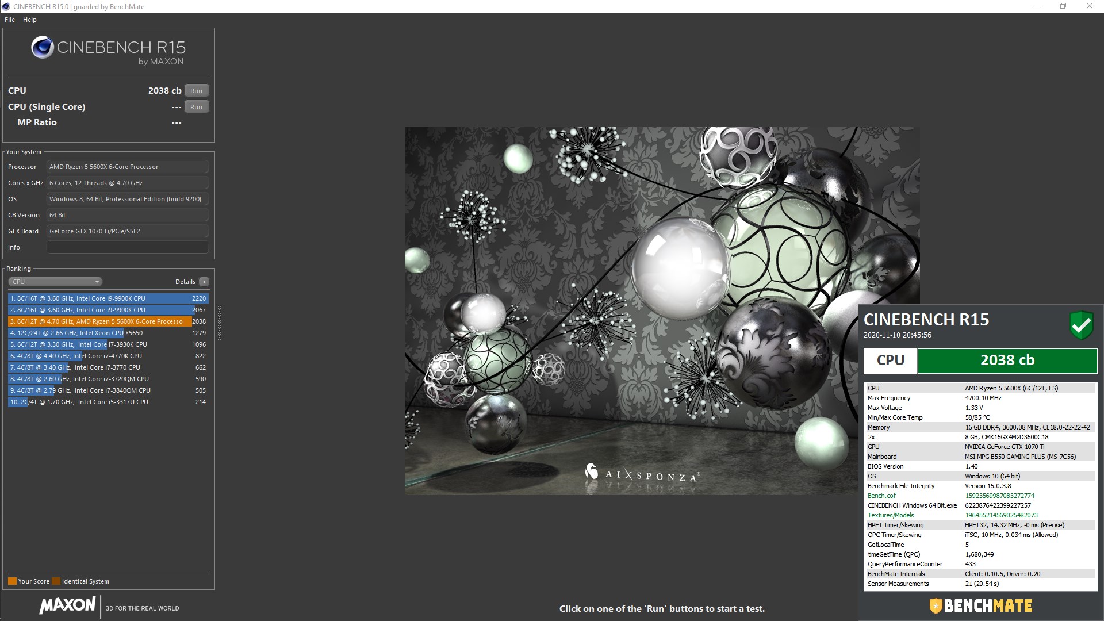Screen dimensions: 1104x621
Task: Select ranking entry Core i7-3770 662
Action: pyautogui.click(x=108, y=367)
